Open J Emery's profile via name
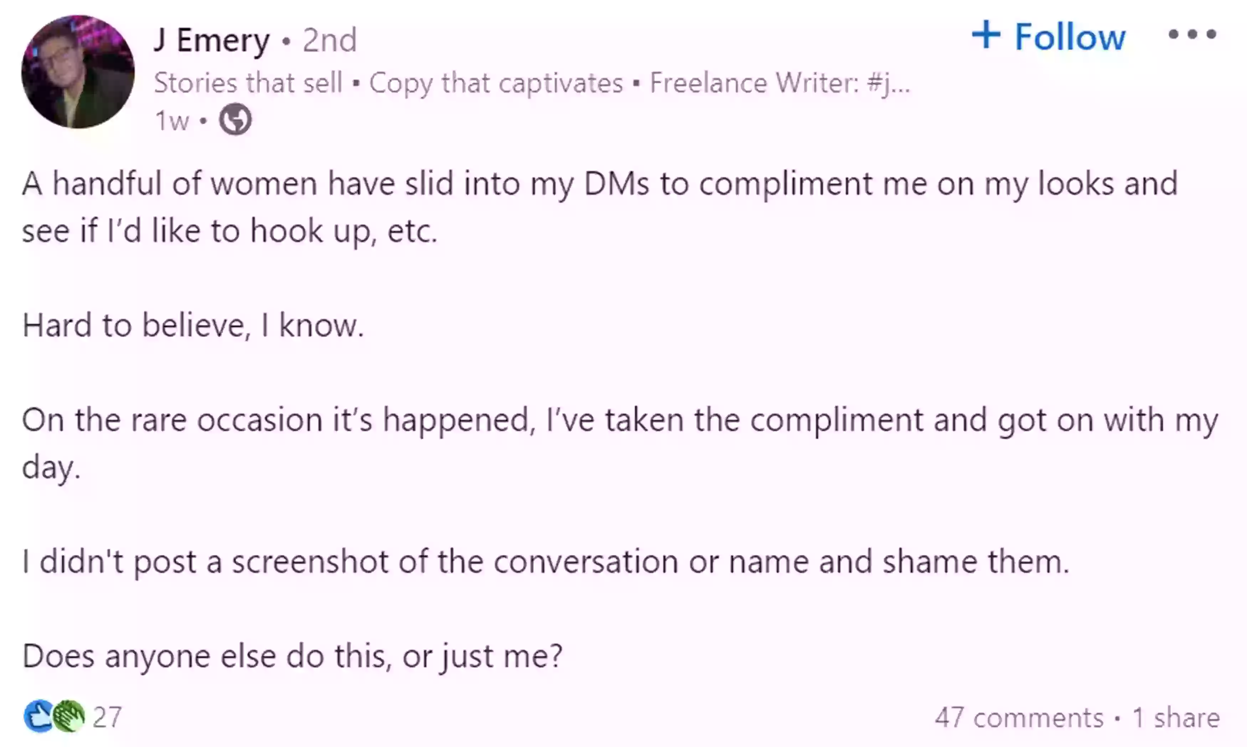The height and width of the screenshot is (747, 1247). (x=212, y=40)
